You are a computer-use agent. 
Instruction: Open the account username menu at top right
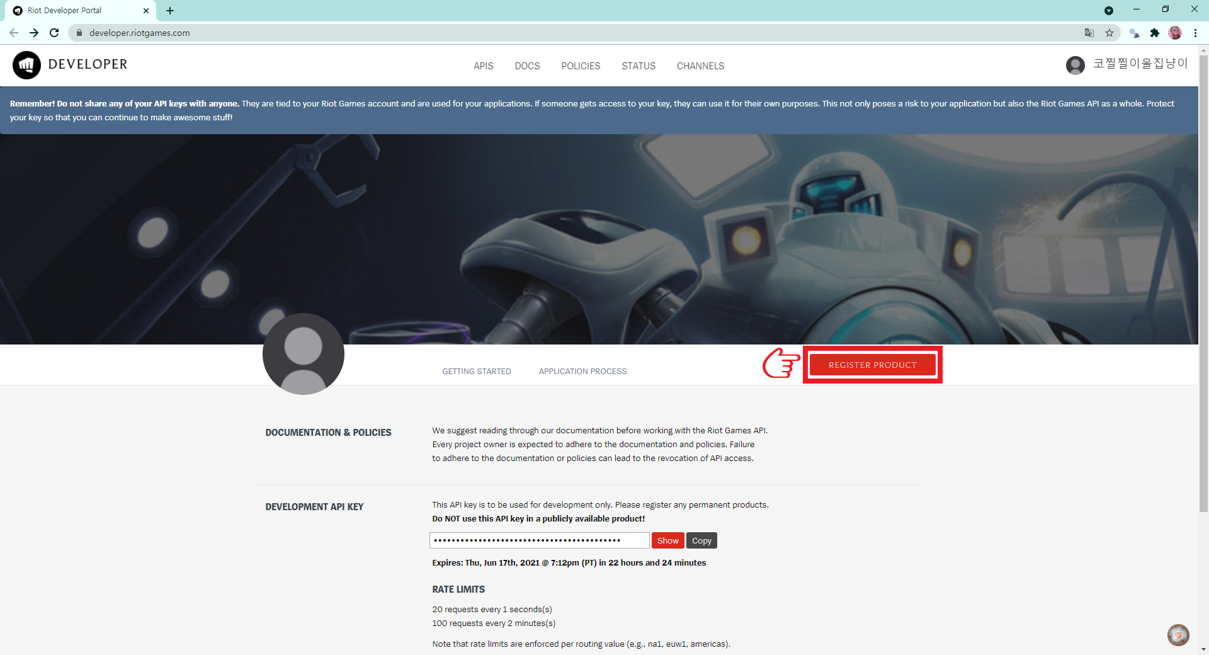coord(1140,64)
